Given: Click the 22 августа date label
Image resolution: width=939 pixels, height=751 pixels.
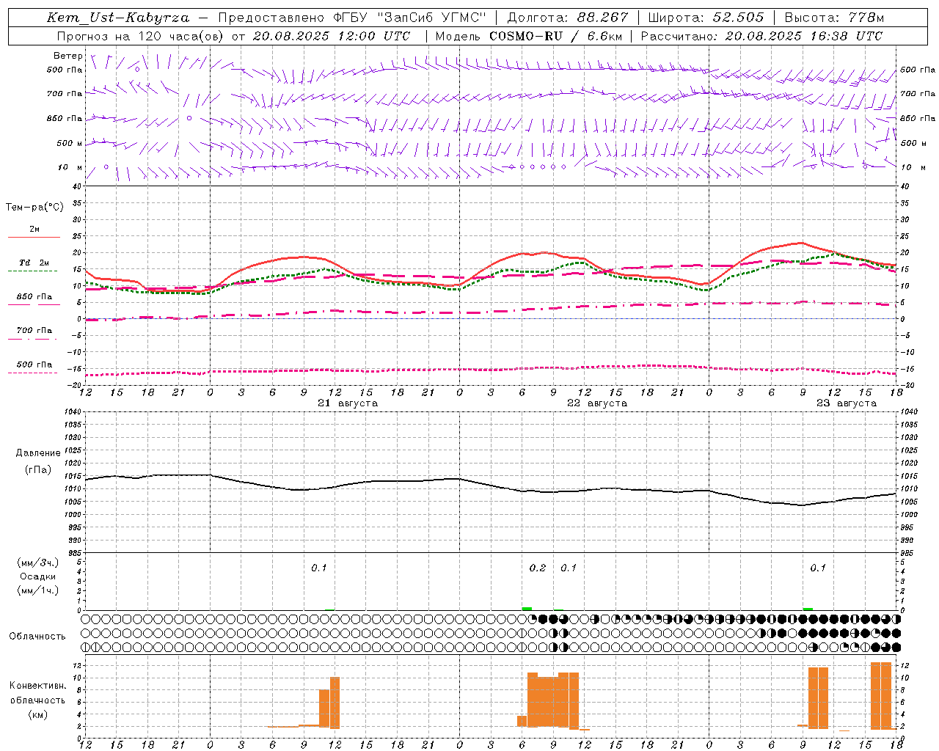Looking at the screenshot, I should [x=597, y=403].
